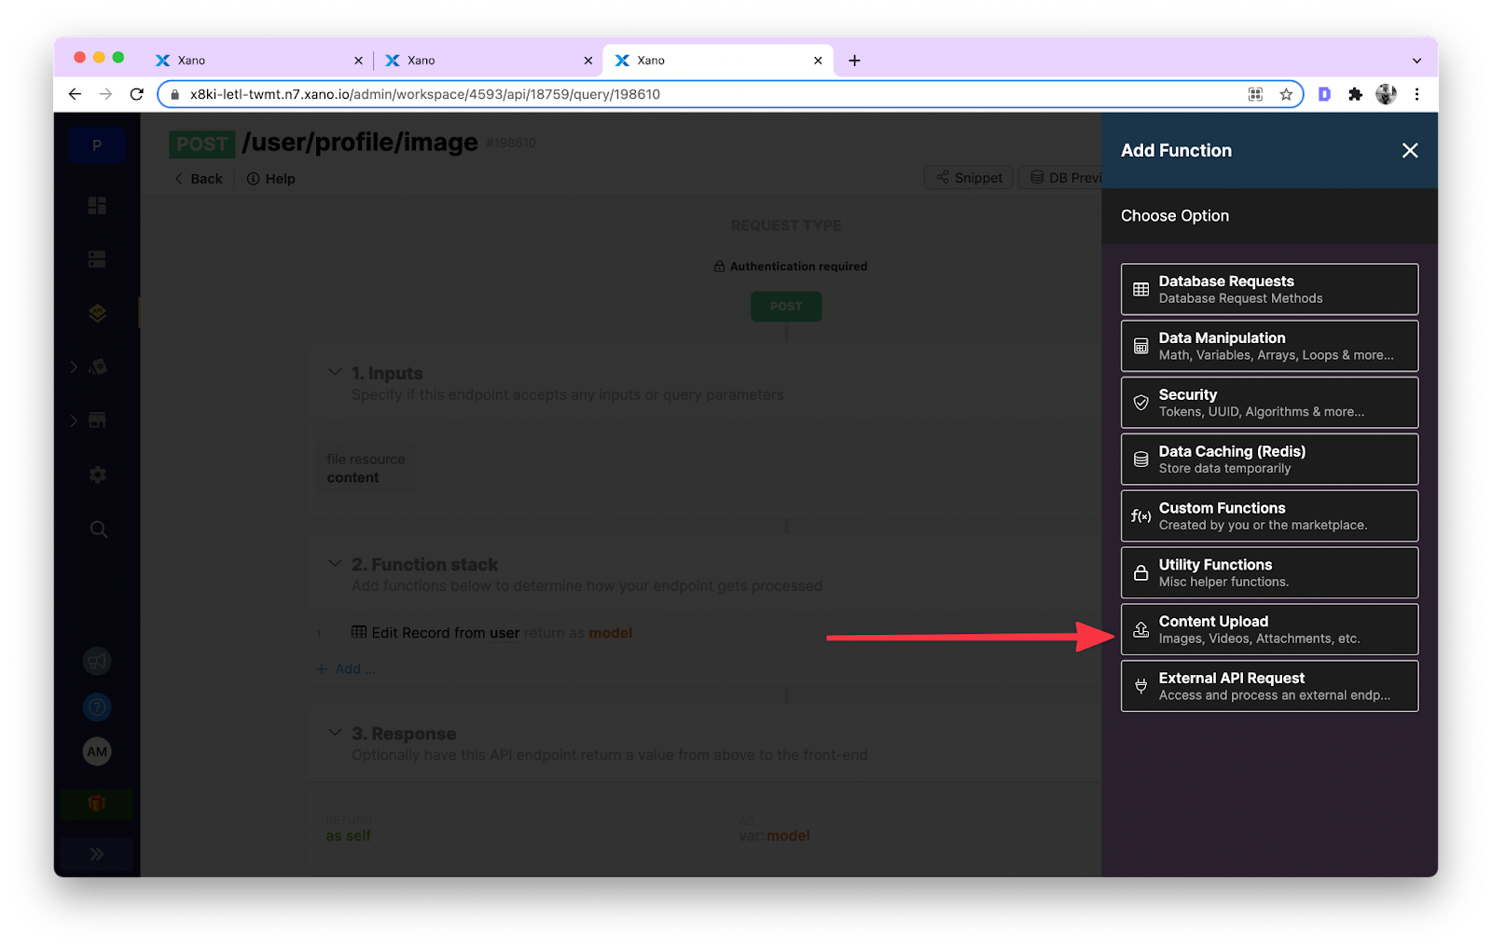Viewport: 1492px width, 948px height.
Task: Close the Add Function panel
Action: click(1409, 151)
